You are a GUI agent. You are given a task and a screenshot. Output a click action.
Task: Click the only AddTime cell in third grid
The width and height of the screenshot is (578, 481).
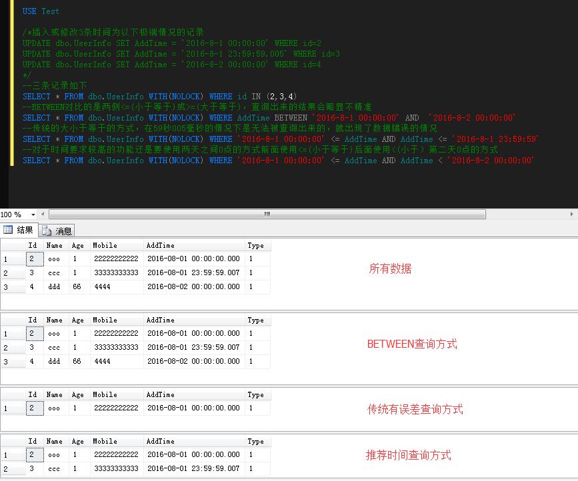pos(193,408)
